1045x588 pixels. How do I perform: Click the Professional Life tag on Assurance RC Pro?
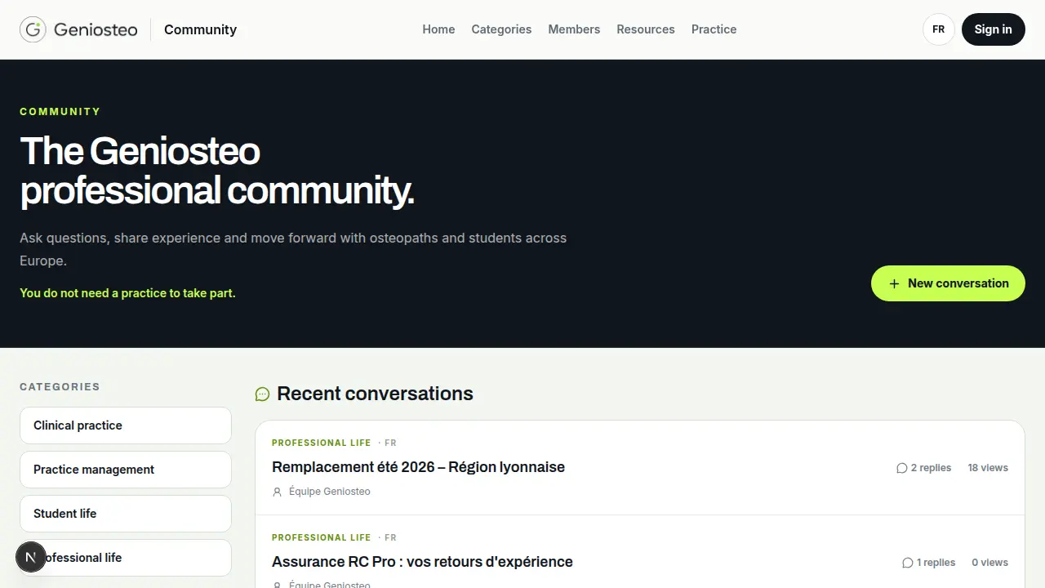321,537
